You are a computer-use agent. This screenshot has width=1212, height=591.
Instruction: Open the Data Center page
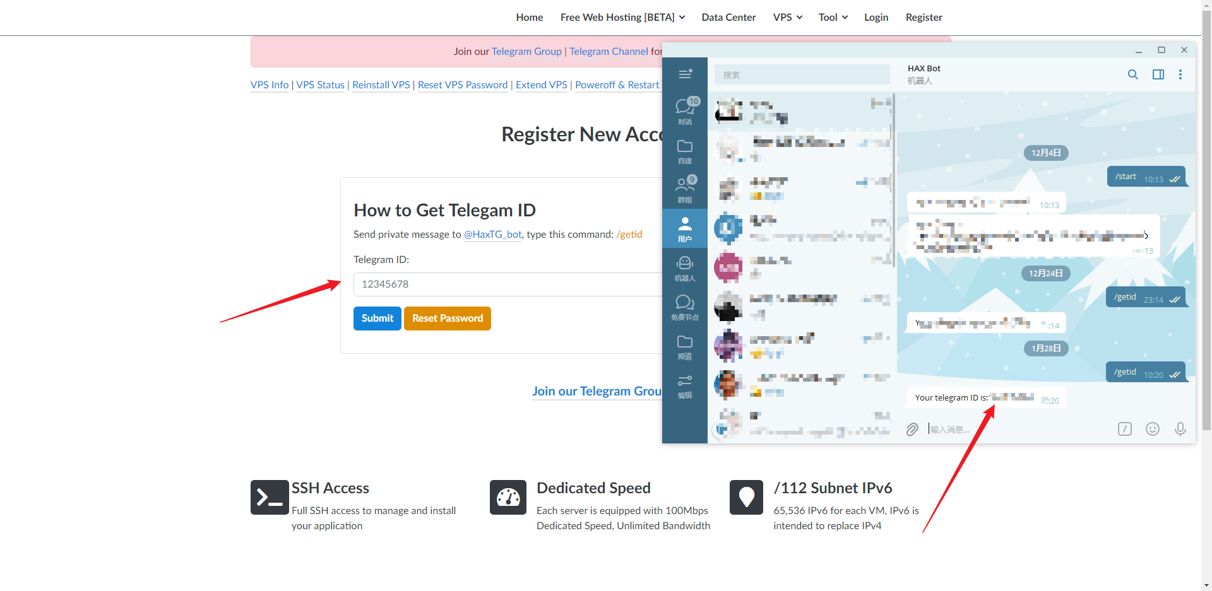pos(728,17)
